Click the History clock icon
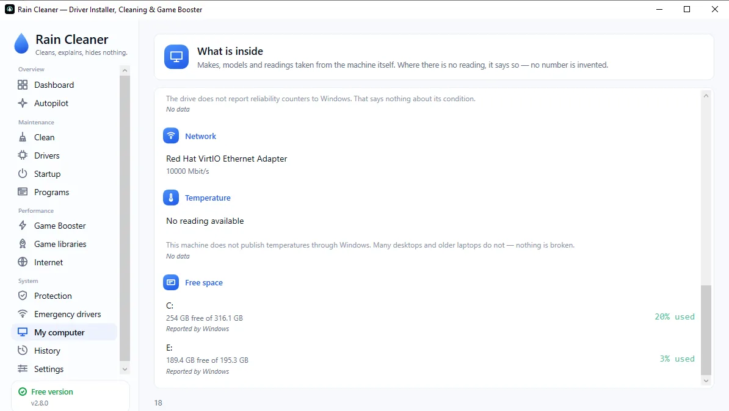Screen dimensions: 729x411 click(x=23, y=351)
